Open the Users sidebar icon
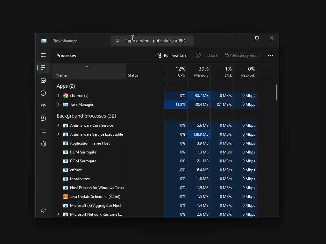326x244 pixels. pos(43,118)
